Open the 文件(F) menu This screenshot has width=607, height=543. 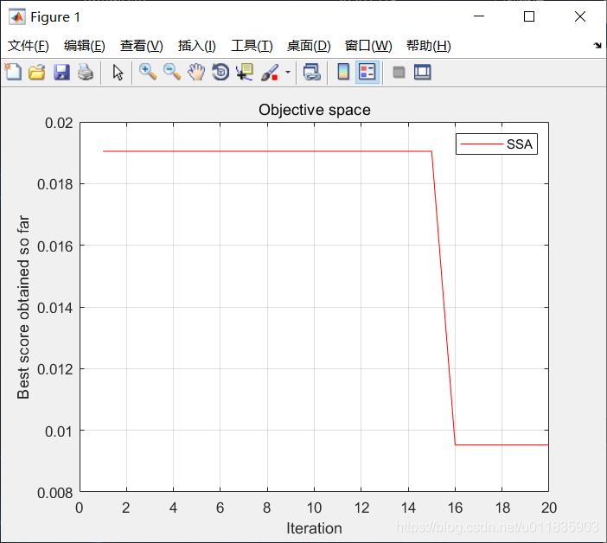point(29,46)
